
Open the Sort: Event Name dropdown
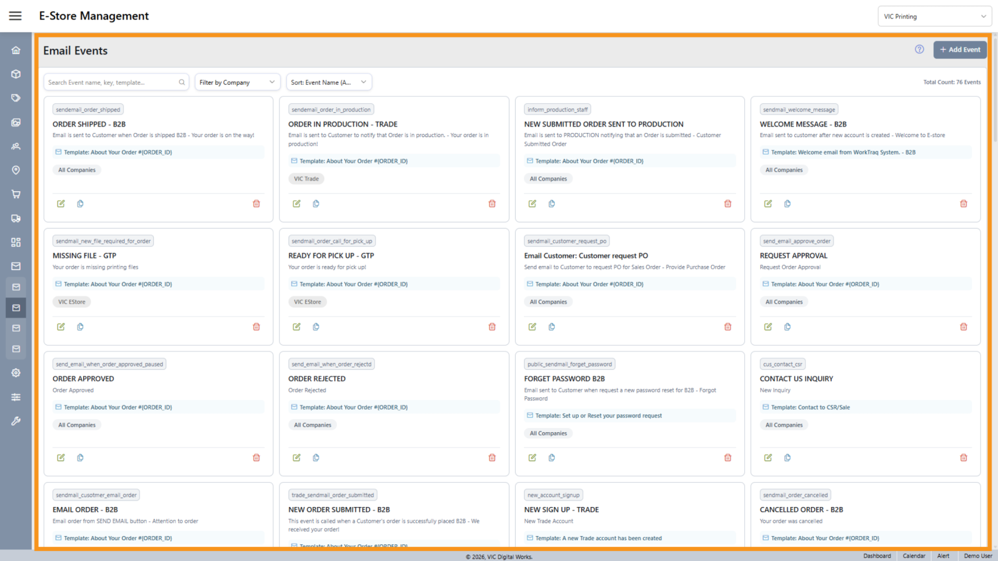click(x=329, y=83)
